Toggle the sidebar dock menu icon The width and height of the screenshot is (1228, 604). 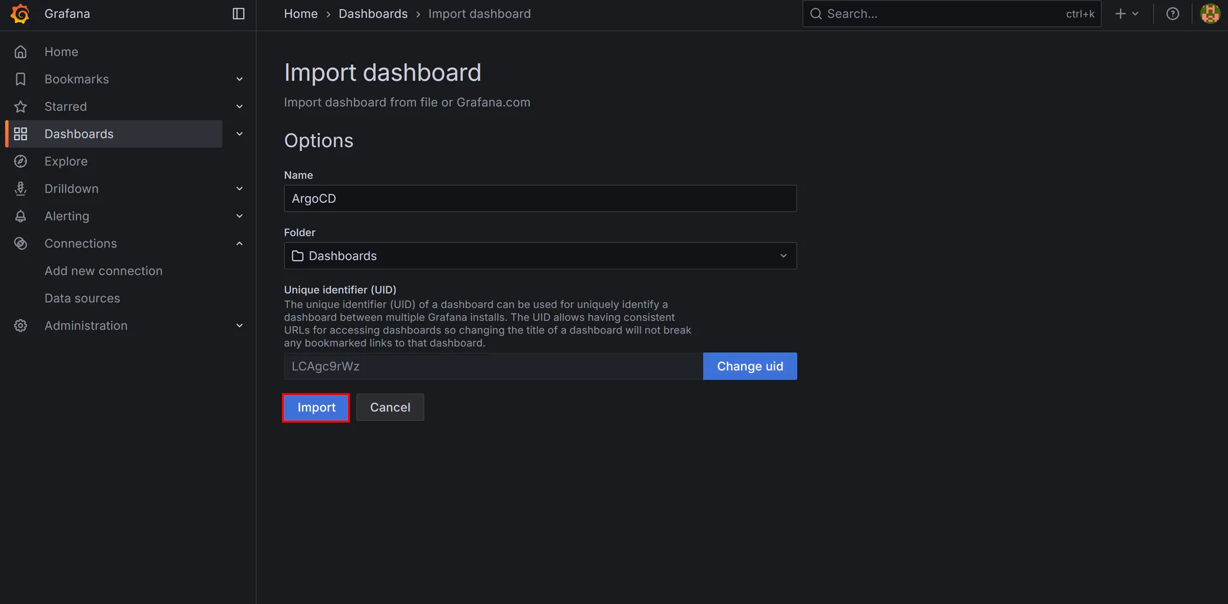(238, 14)
